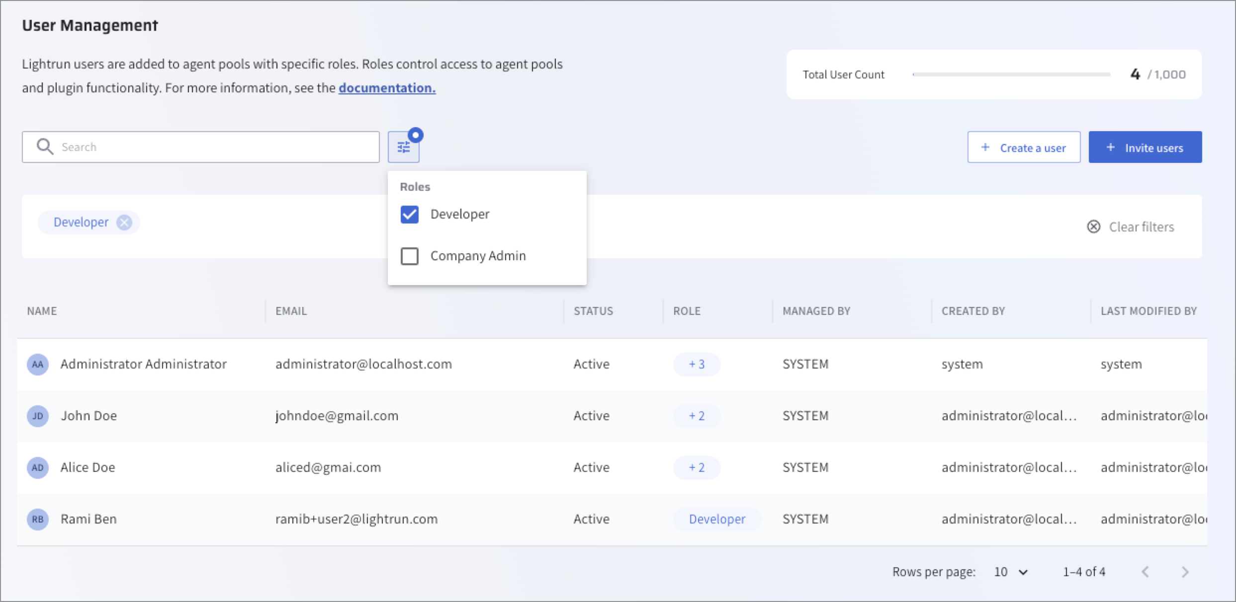Open the documentation link
Image resolution: width=1236 pixels, height=602 pixels.
tap(387, 88)
